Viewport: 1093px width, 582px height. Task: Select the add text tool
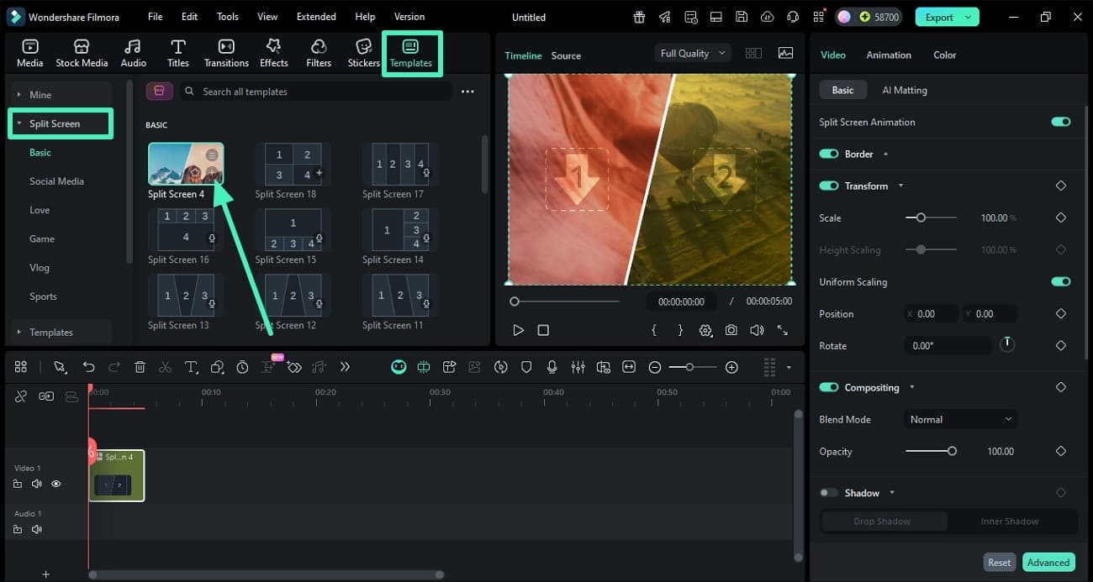[x=191, y=367]
